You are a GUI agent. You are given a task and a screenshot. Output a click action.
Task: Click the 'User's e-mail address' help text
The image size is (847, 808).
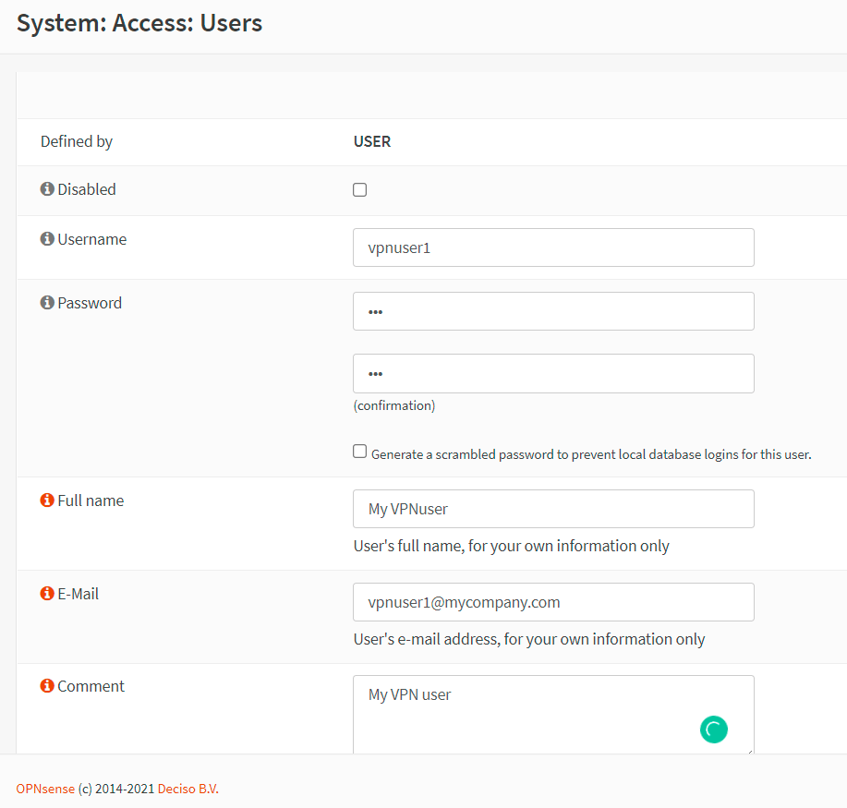[x=529, y=640]
